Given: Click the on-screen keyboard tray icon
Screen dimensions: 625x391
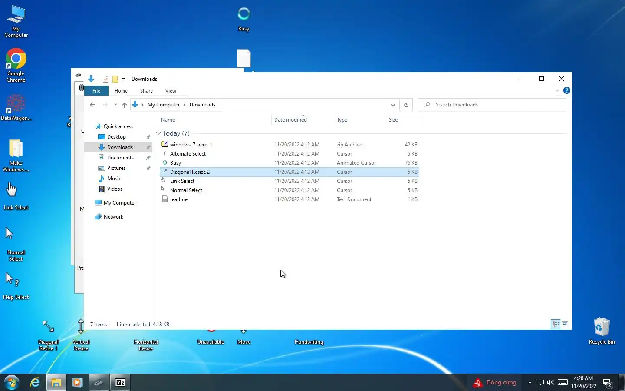Looking at the screenshot, I should click(562, 382).
